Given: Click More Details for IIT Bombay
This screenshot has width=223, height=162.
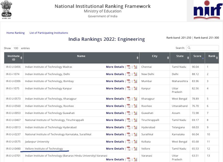Looking at the screenshot, I should [115, 81].
